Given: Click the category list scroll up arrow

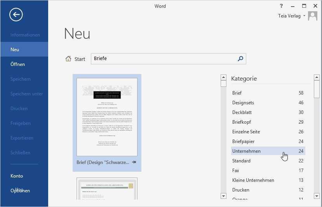Looking at the screenshot, I should [x=317, y=77].
